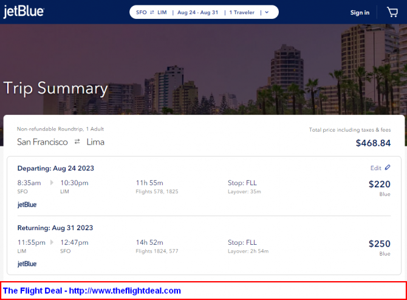Click the San Francisco city name
Image resolution: width=407 pixels, height=300 pixels.
point(43,142)
